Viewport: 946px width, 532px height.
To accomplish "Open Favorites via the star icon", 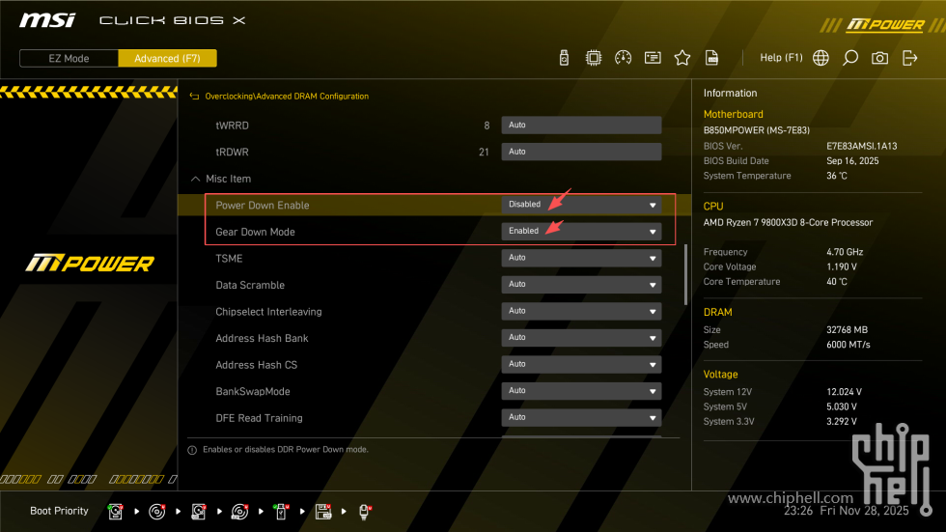I will (x=682, y=58).
